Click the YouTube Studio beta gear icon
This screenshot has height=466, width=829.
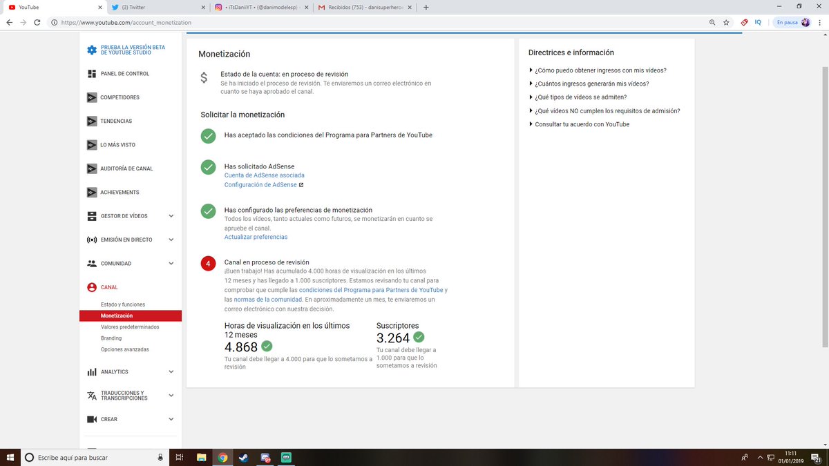pyautogui.click(x=92, y=50)
